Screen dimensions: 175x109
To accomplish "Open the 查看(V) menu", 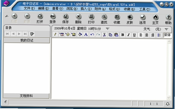I will click(58, 8).
